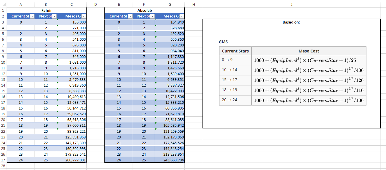The image size is (386, 170).
Task: Select Fafnir cost cell 125,391,858
Action: [x=72, y=137]
